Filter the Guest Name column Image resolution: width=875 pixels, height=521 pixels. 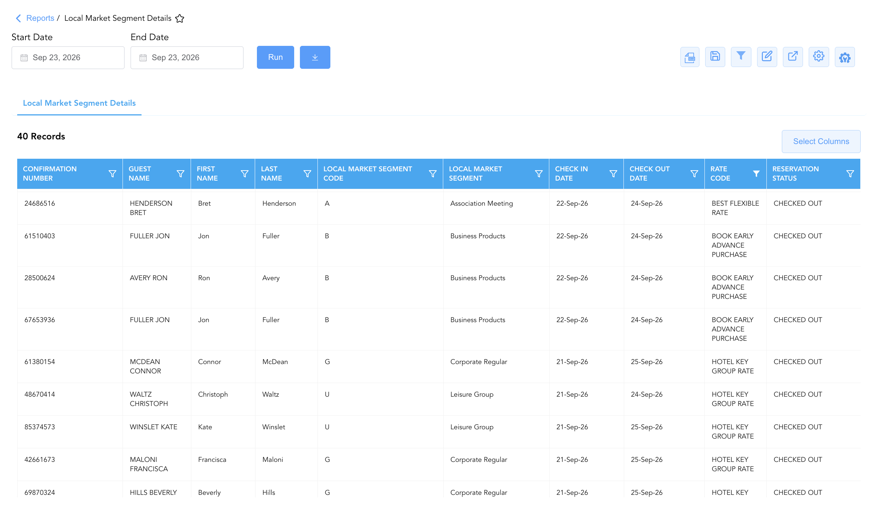pos(181,174)
